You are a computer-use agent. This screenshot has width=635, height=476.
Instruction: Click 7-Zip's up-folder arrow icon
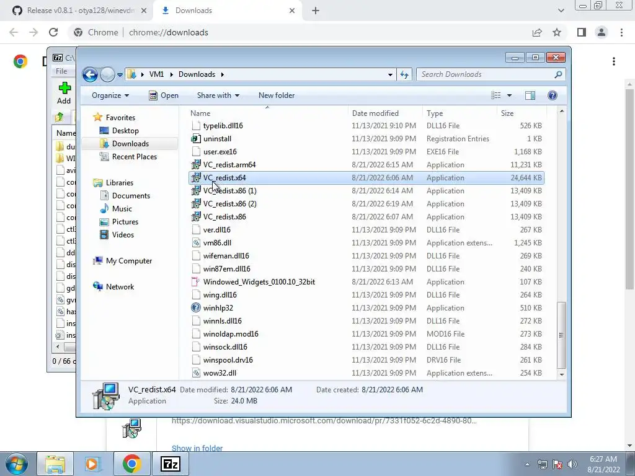[x=60, y=117]
